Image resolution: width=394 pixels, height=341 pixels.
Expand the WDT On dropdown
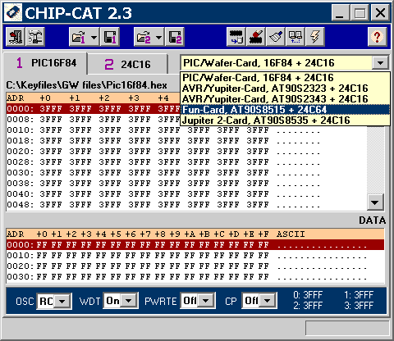(128, 301)
